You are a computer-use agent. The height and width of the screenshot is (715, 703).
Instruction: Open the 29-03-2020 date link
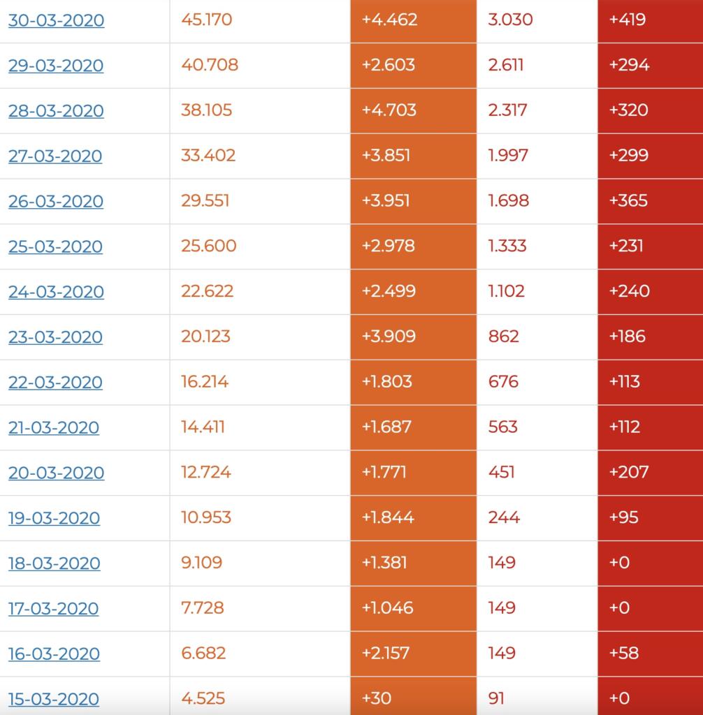(56, 66)
